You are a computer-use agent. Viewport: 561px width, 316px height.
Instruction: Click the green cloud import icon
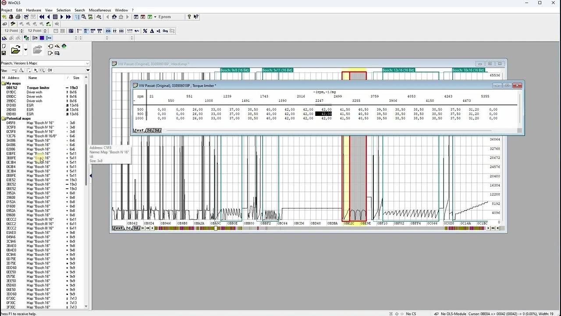64,46
